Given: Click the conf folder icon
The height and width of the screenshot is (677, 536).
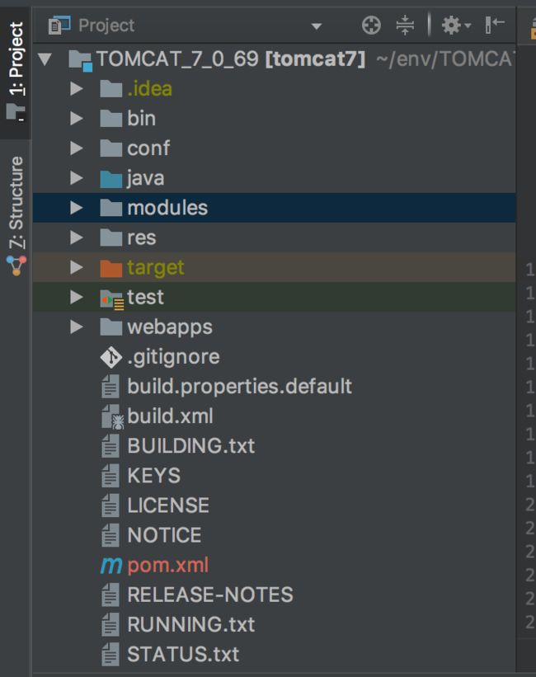Looking at the screenshot, I should click(111, 148).
